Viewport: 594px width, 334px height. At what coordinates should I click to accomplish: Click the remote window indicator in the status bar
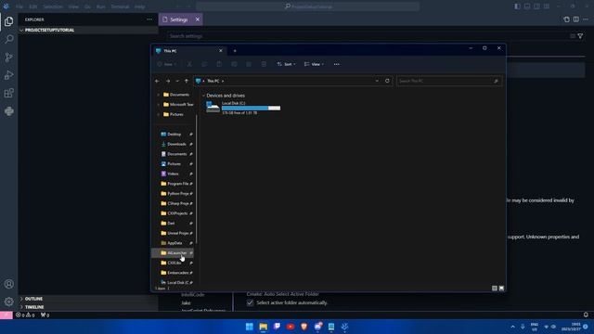tap(6, 315)
